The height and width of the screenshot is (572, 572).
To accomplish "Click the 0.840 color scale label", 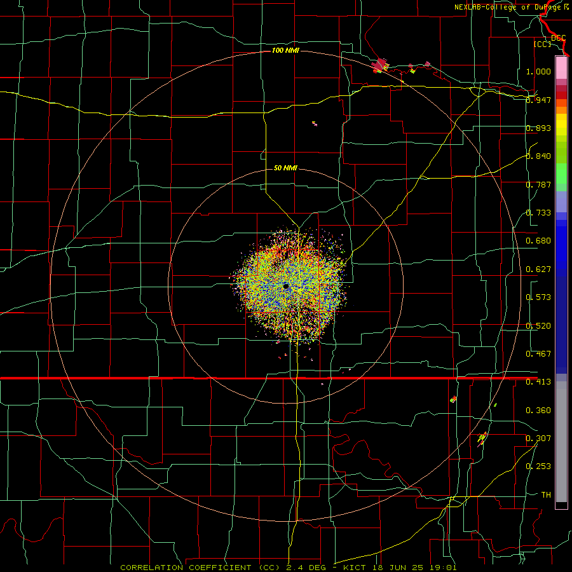I will click(538, 156).
